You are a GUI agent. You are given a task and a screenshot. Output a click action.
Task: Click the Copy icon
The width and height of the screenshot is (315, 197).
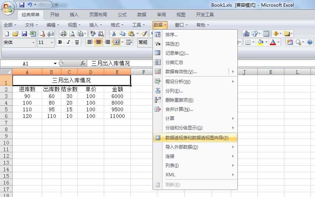122,34
